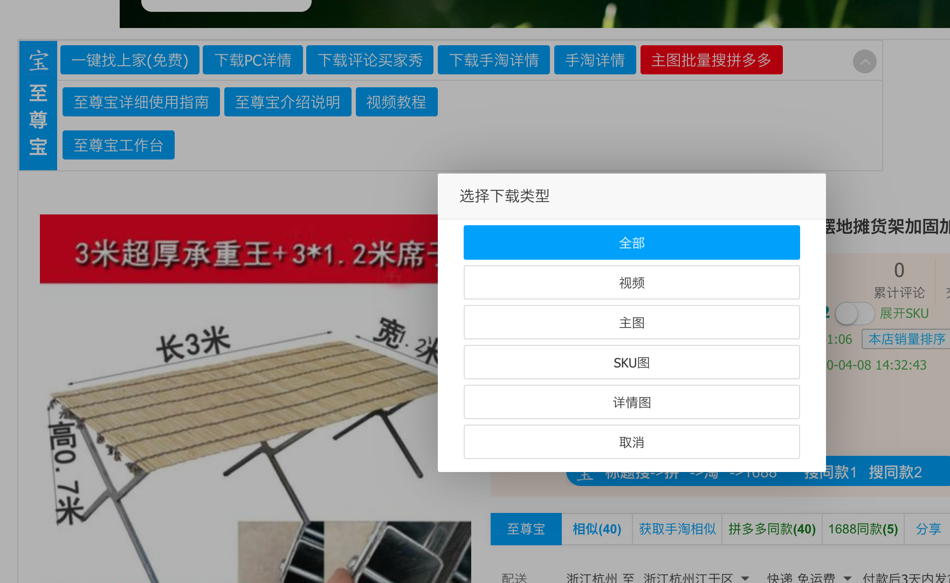The image size is (950, 583).
Task: Toggle the 展开SKU switch
Action: 855,313
